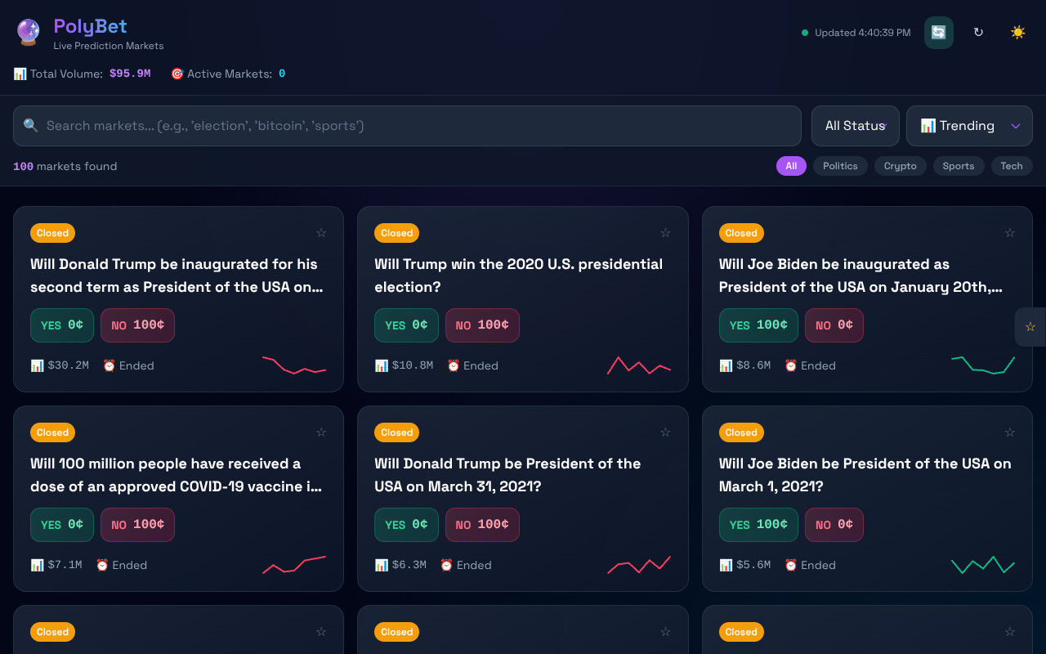Click the green sparkline on Biden March 1 card
This screenshot has height=654, width=1046.
pos(983,564)
